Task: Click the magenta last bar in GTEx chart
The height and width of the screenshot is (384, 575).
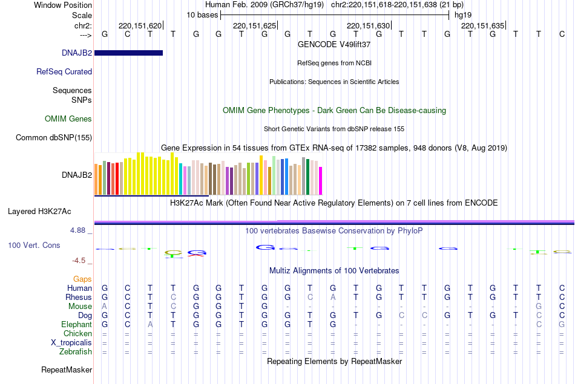Action: click(x=321, y=181)
